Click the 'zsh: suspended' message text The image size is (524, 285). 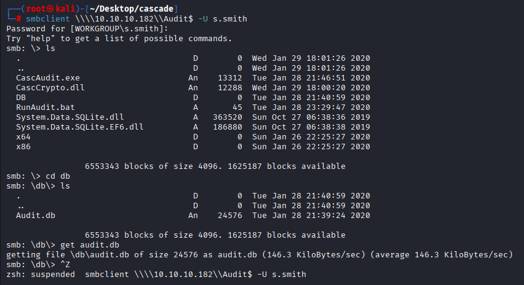(41, 275)
